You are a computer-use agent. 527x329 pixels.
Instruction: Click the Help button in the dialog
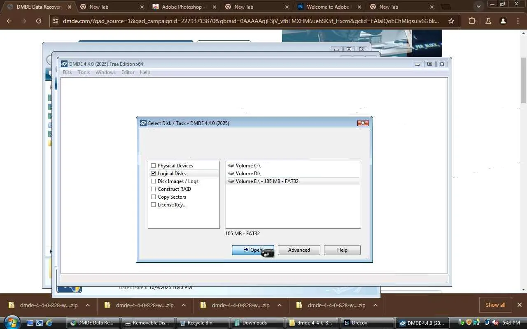[342, 250]
